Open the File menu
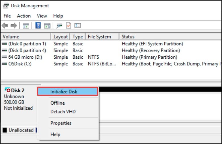The image size is (222, 144). point(7,16)
